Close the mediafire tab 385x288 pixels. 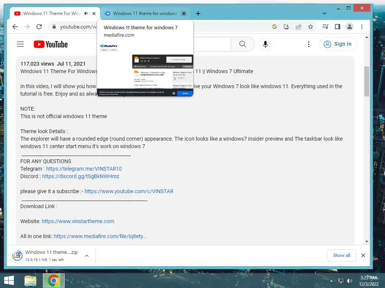click(183, 13)
